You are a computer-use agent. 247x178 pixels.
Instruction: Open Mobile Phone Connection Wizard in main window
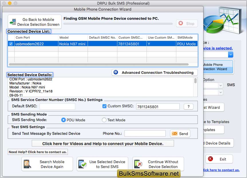218,67
